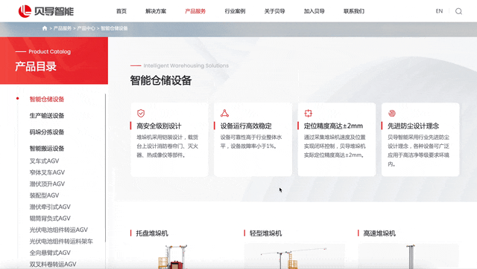Click the shield safety icon

tap(141, 113)
